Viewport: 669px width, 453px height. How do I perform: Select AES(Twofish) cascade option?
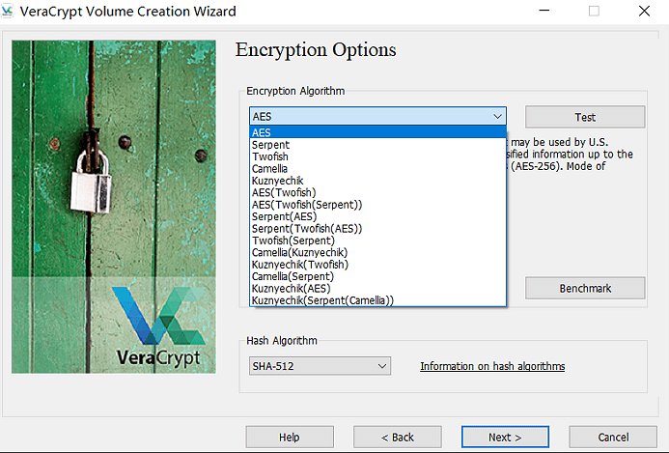click(377, 192)
